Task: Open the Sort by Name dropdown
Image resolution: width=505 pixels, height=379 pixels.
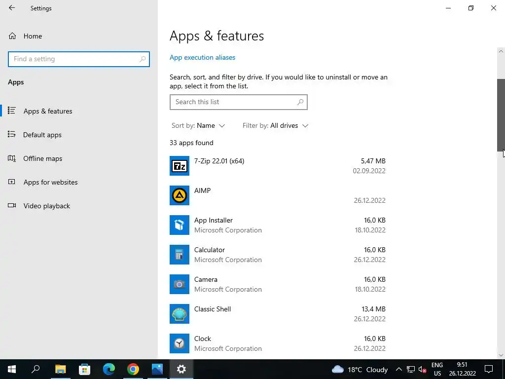Action: coord(198,126)
